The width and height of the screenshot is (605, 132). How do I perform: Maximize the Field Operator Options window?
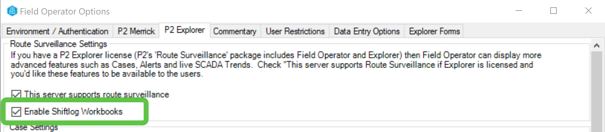[x=553, y=11]
